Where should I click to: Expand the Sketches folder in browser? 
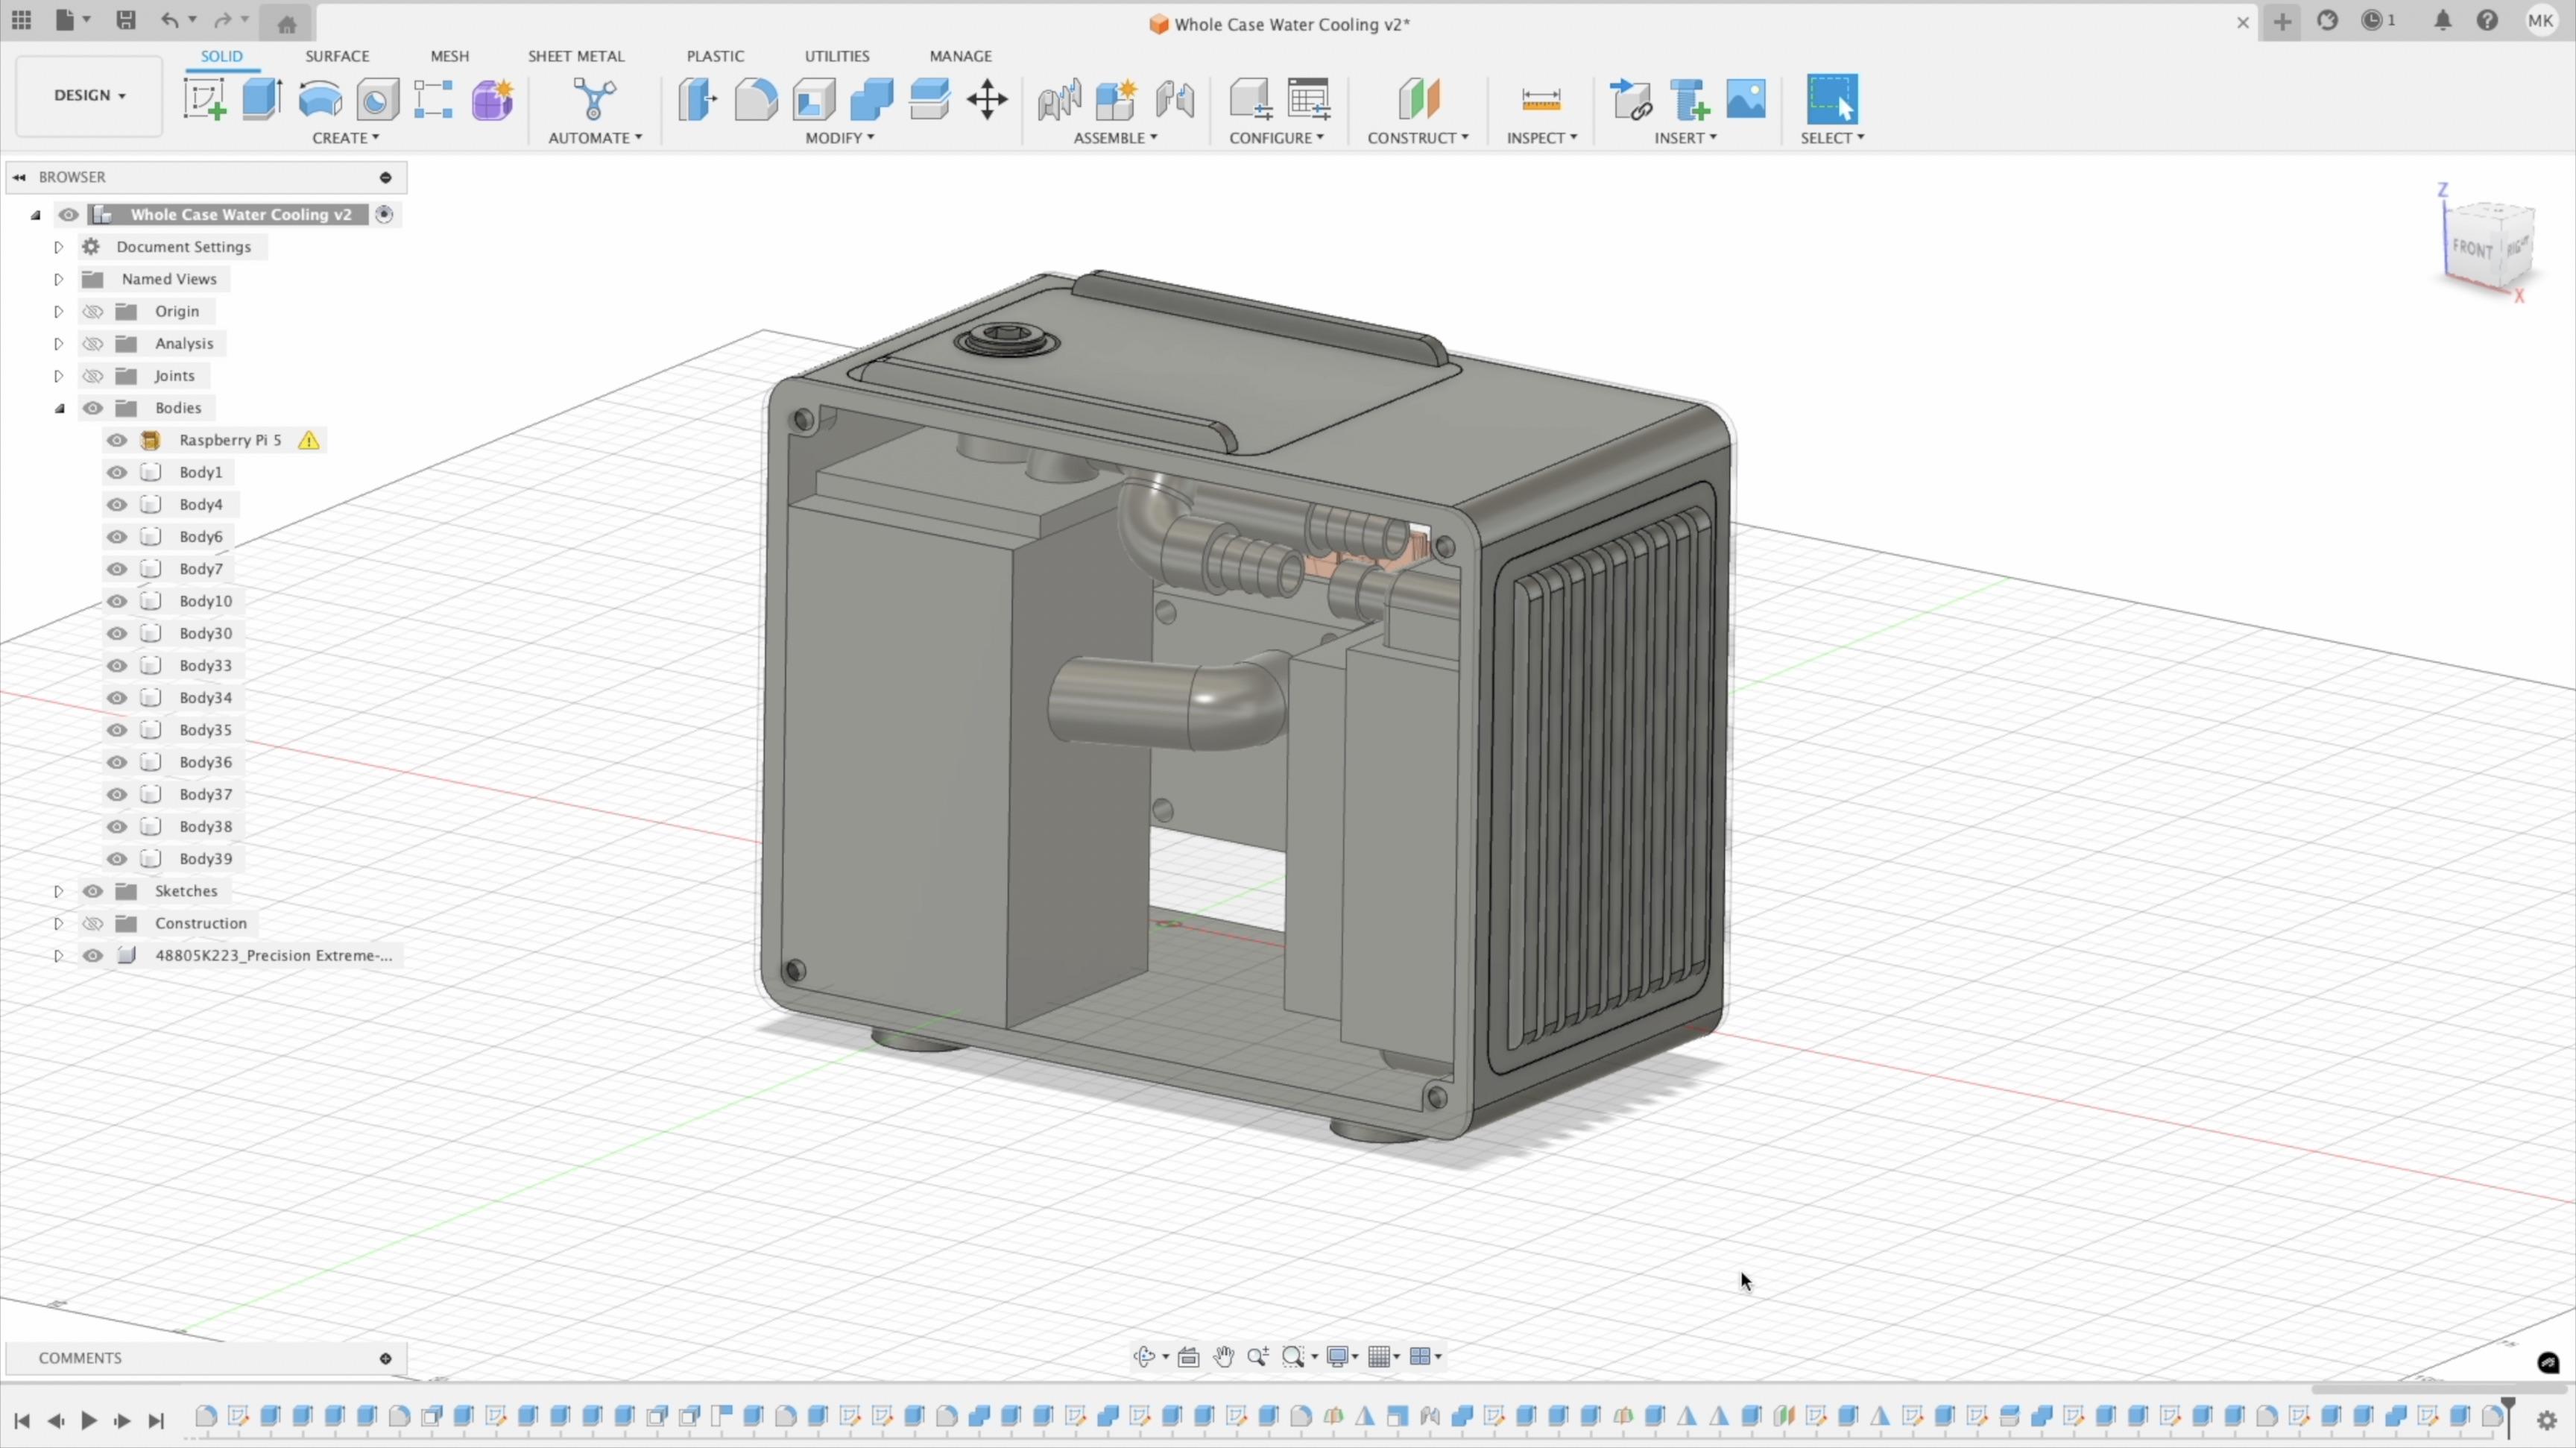click(x=57, y=890)
